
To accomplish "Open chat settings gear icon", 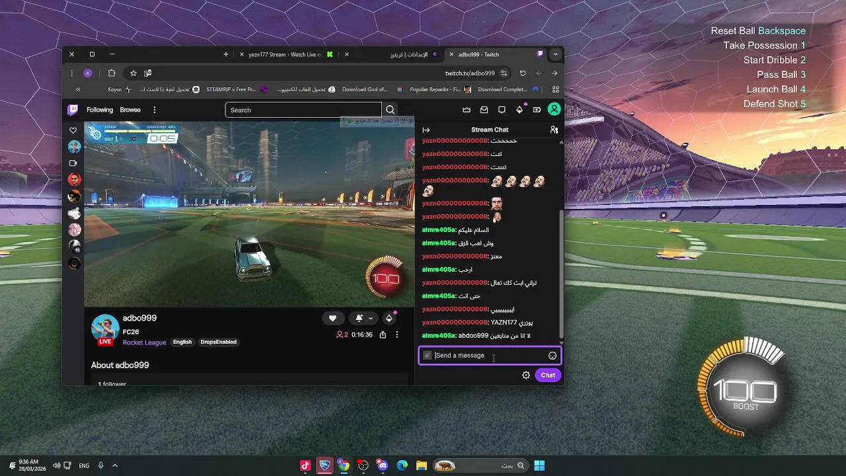I will (526, 375).
